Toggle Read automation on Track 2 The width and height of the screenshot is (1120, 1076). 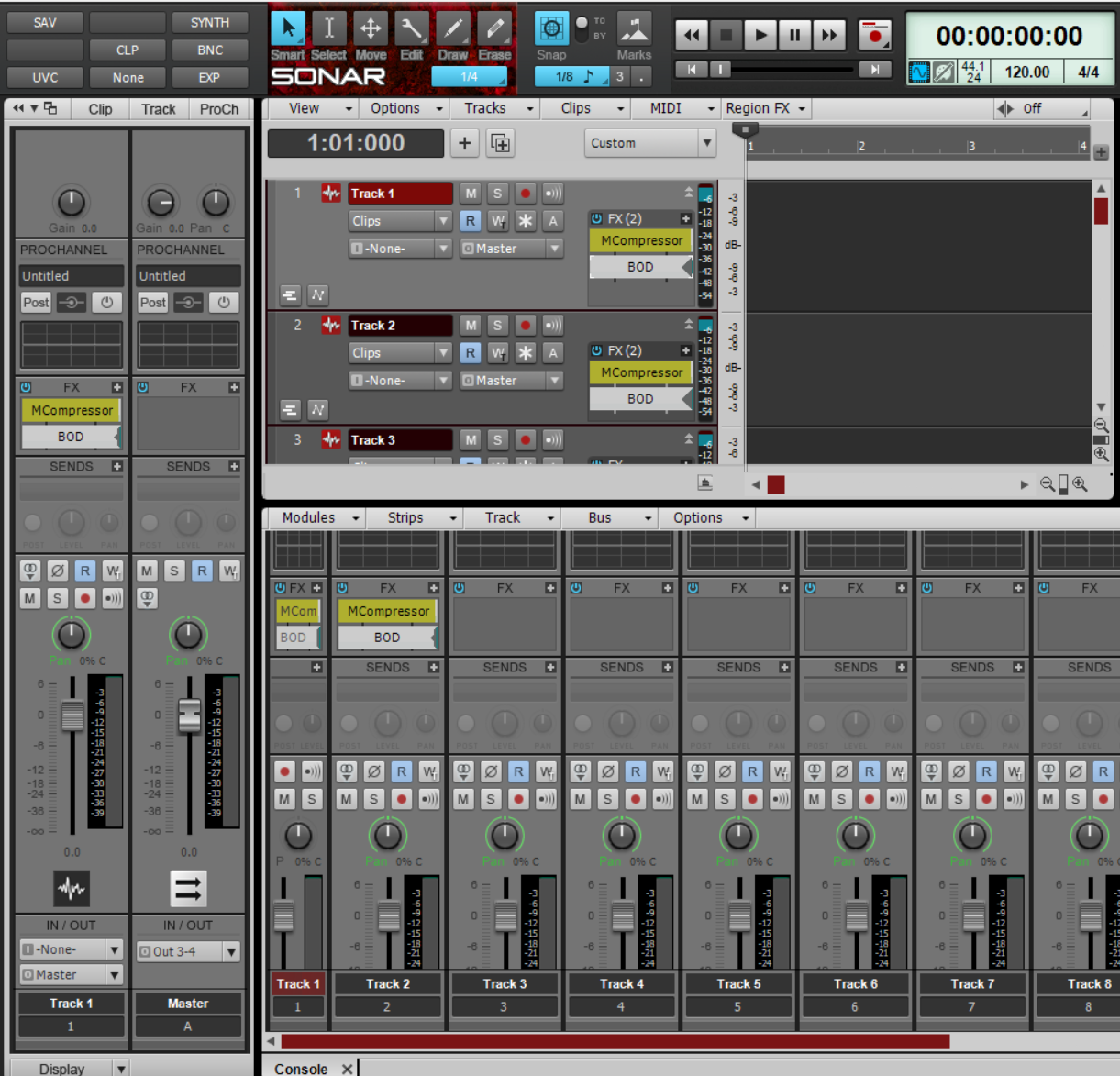click(471, 353)
